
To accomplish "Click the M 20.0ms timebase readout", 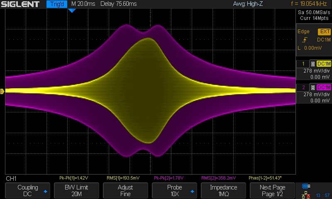I will point(83,5).
